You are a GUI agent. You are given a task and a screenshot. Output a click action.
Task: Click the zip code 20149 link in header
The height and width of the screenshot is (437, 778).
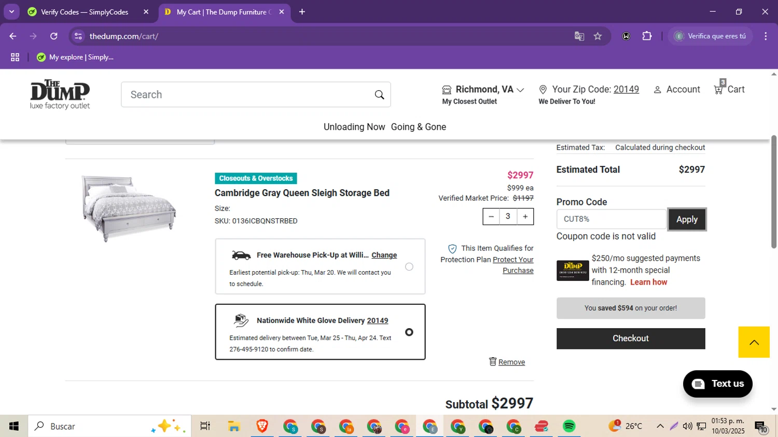[626, 89]
